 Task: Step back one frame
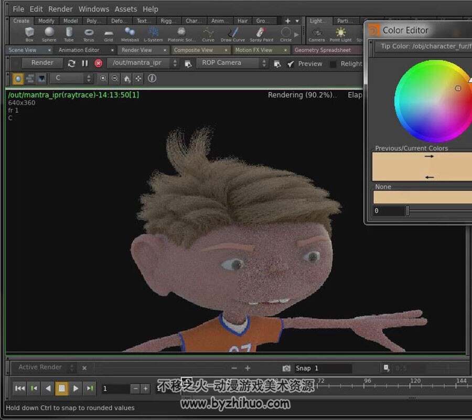34,388
